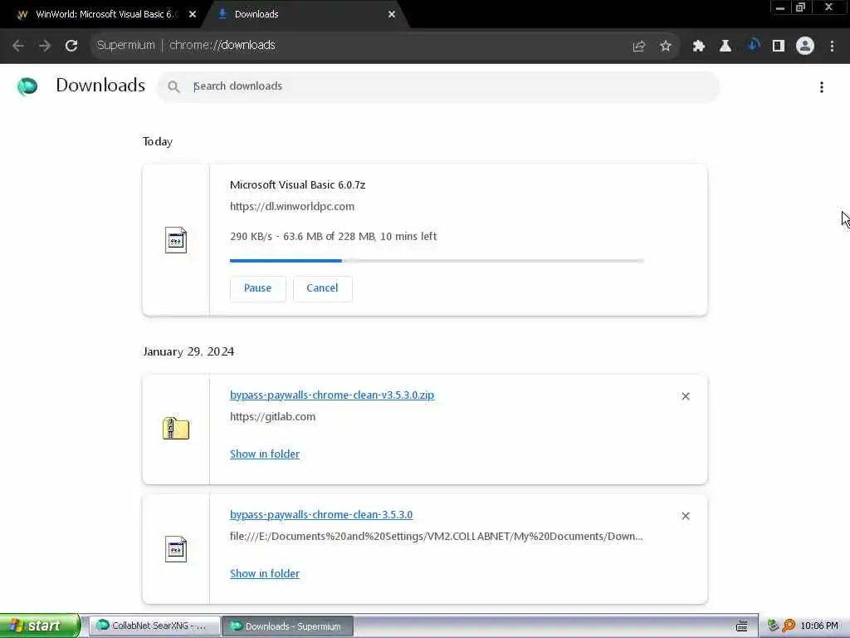850x638 pixels.
Task: Click the keyboard icon on the taskbar
Action: point(741,626)
